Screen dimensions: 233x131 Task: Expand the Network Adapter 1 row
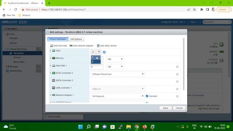(51, 95)
